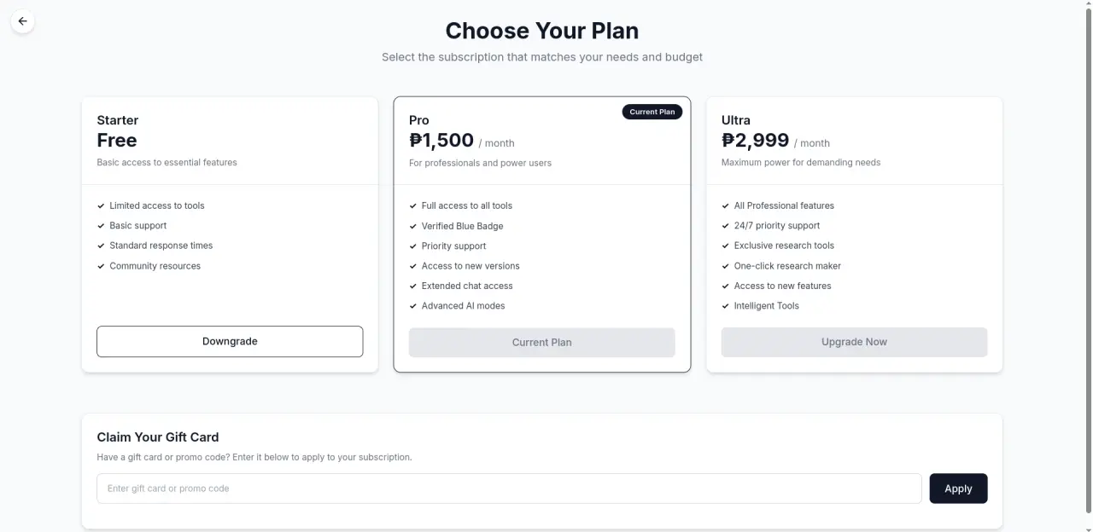The width and height of the screenshot is (1093, 532).
Task: Click checkmark next to Limited access to tools
Action: [x=101, y=205]
